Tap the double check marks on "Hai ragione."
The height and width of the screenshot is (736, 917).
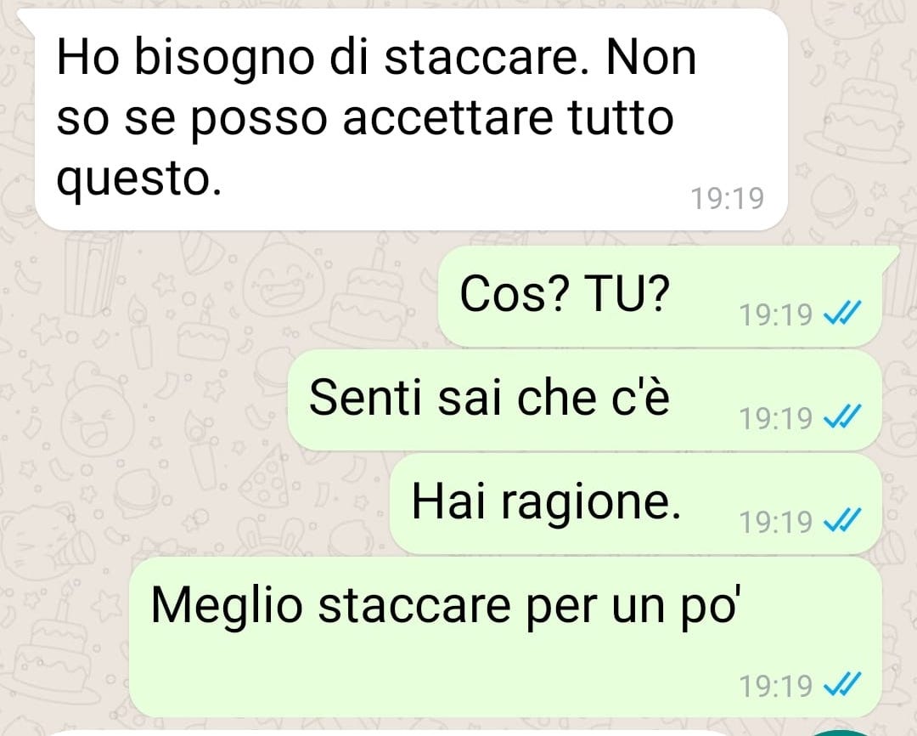click(842, 520)
